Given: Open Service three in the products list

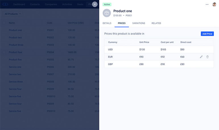Looking at the screenshot, I should [x=16, y=82].
